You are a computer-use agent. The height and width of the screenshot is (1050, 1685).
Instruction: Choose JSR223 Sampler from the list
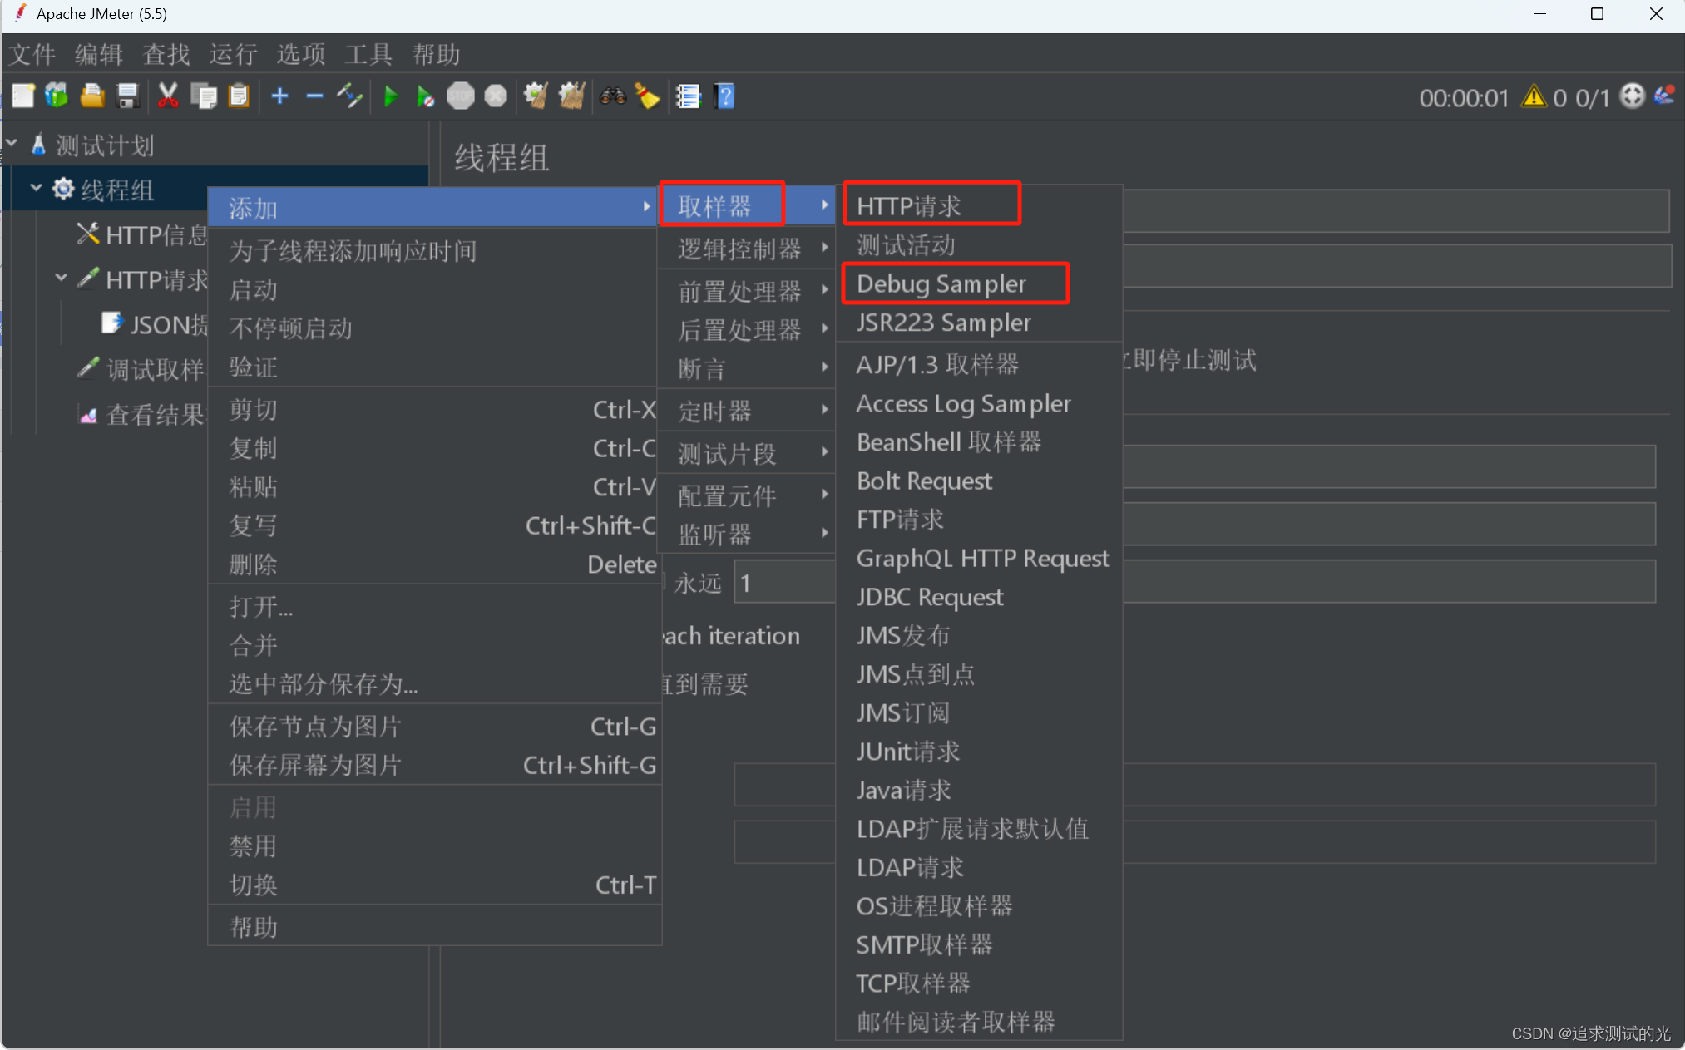979,322
